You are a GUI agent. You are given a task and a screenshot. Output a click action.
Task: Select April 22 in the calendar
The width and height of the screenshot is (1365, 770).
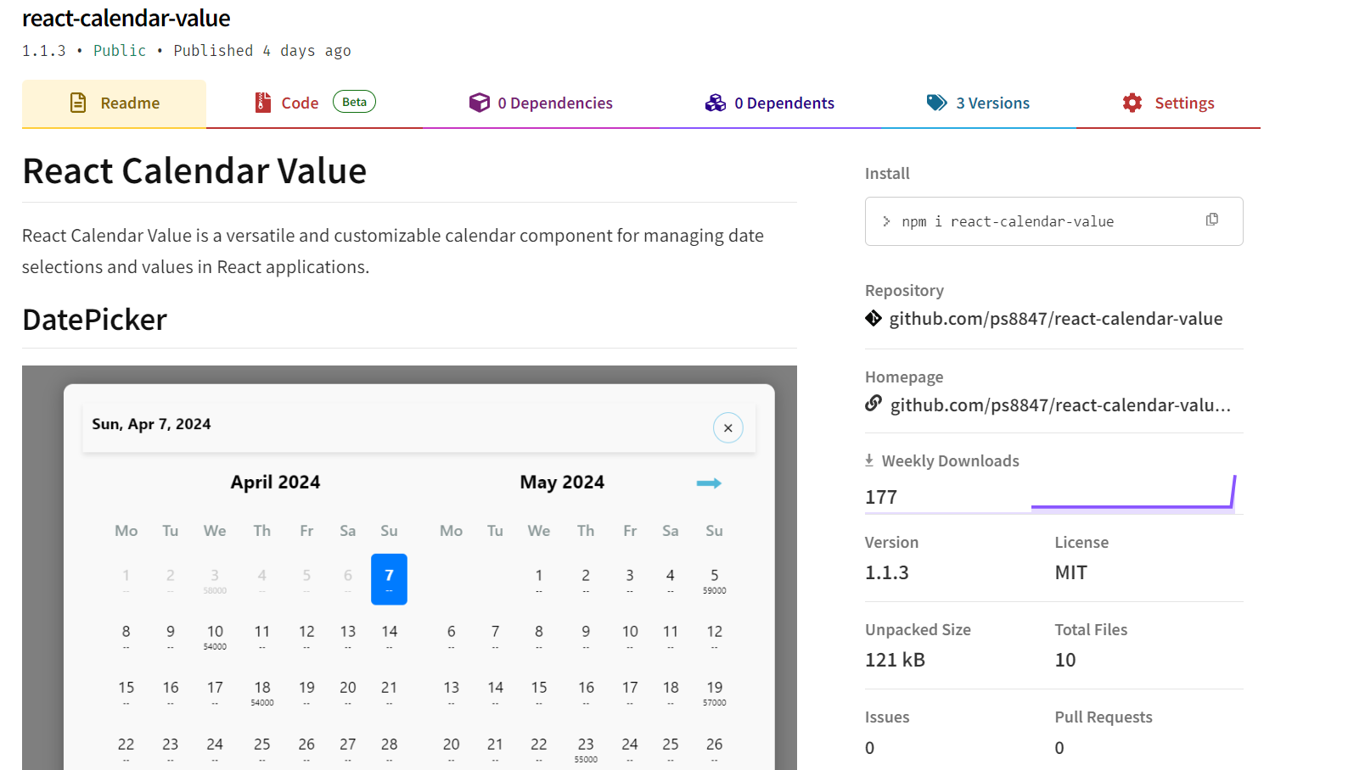coord(126,748)
